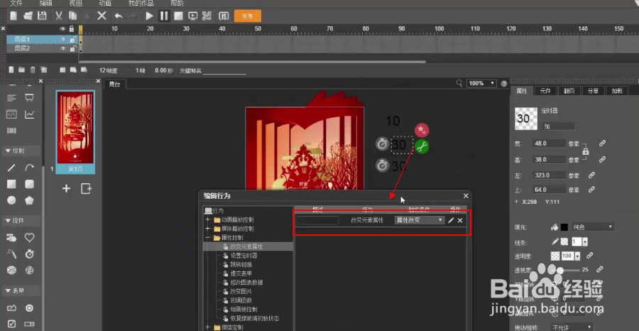The image size is (639, 331).
Task: Select the timer stopwatch widget tool
Action: pyautogui.click(x=29, y=254)
